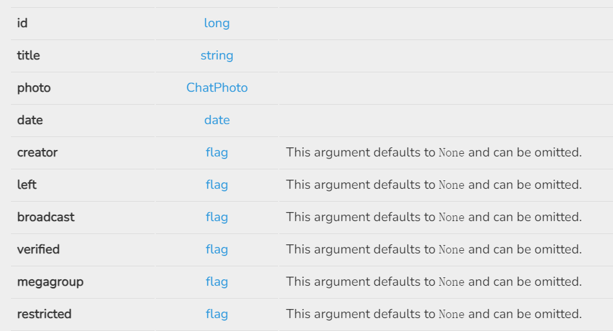Click the description text in left row

click(x=433, y=185)
